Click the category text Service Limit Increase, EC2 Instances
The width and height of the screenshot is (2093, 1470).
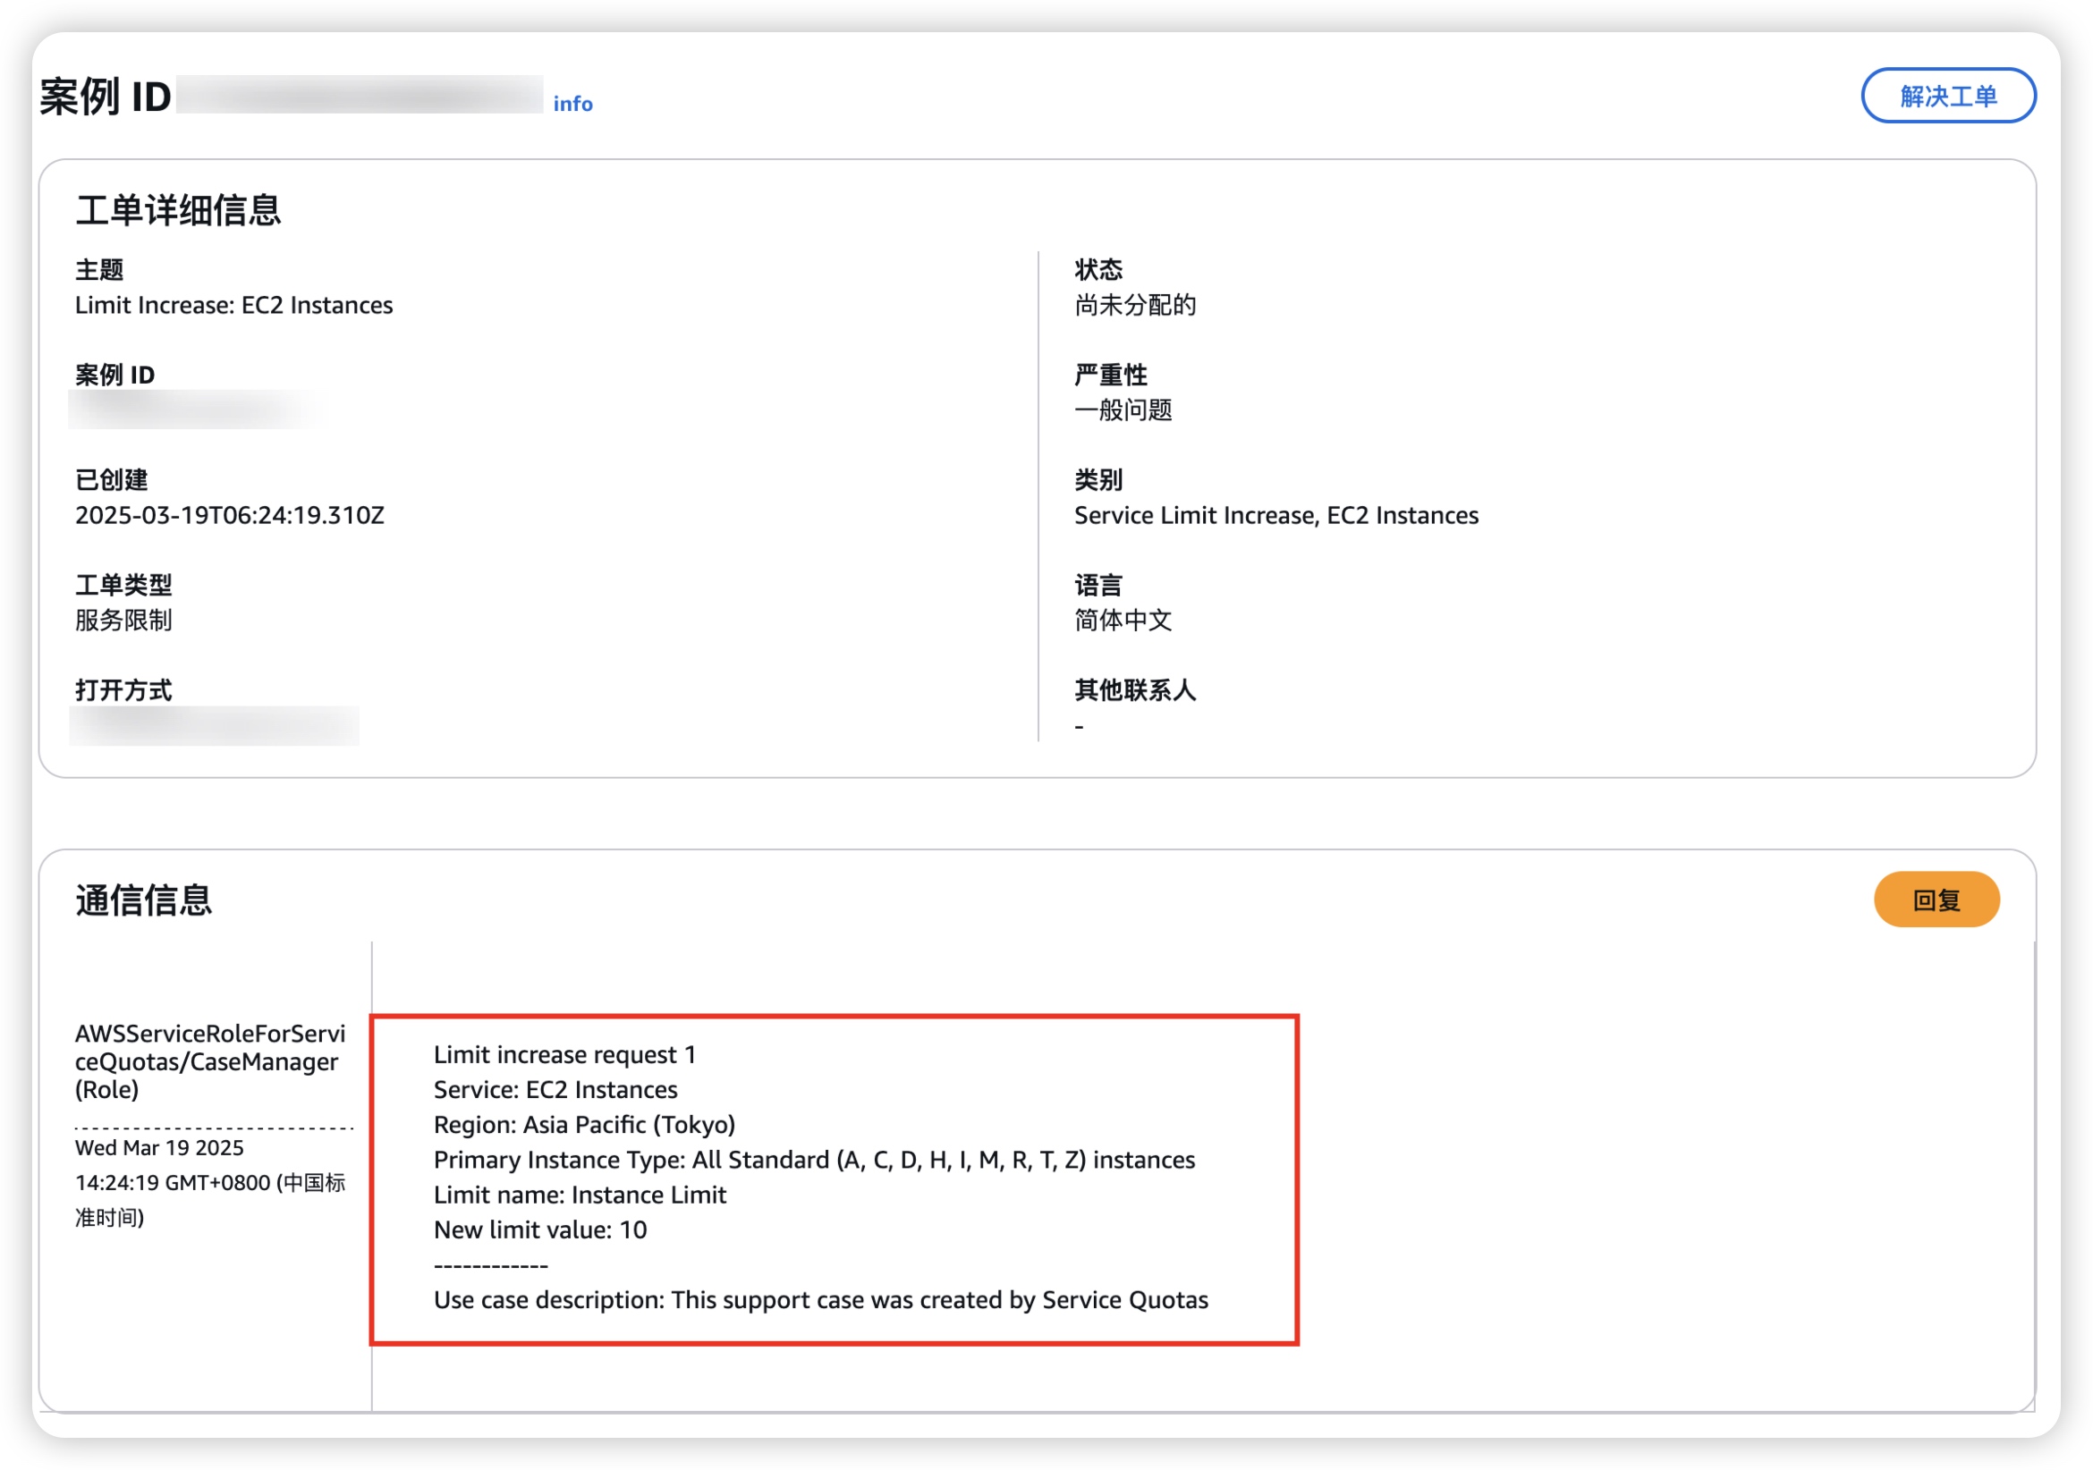click(1275, 516)
